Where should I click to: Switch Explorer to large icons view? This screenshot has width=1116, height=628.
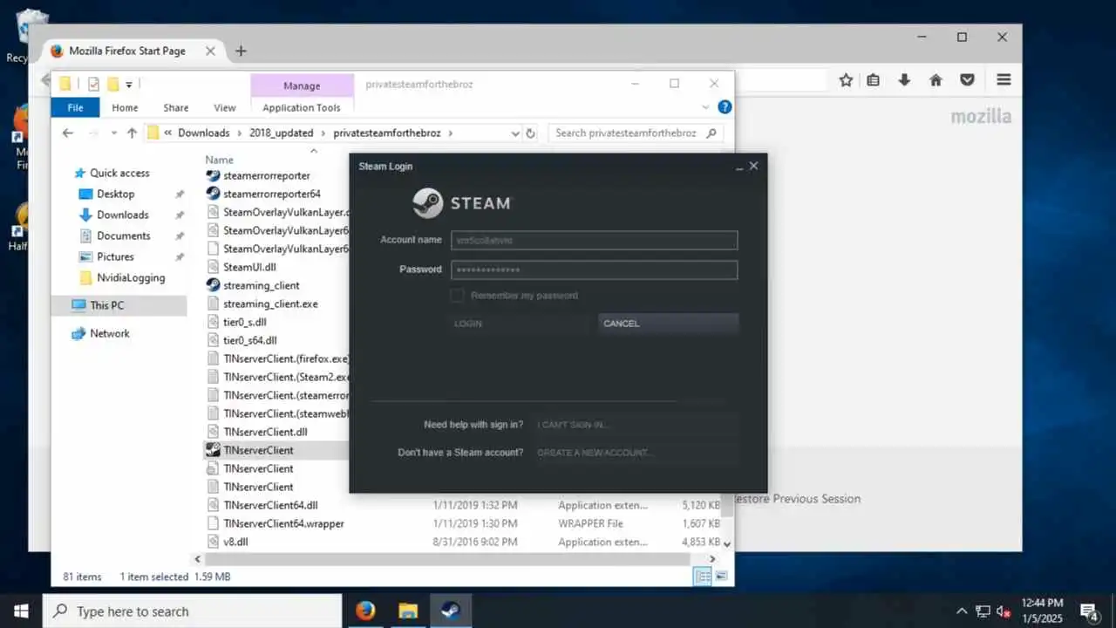(x=721, y=577)
